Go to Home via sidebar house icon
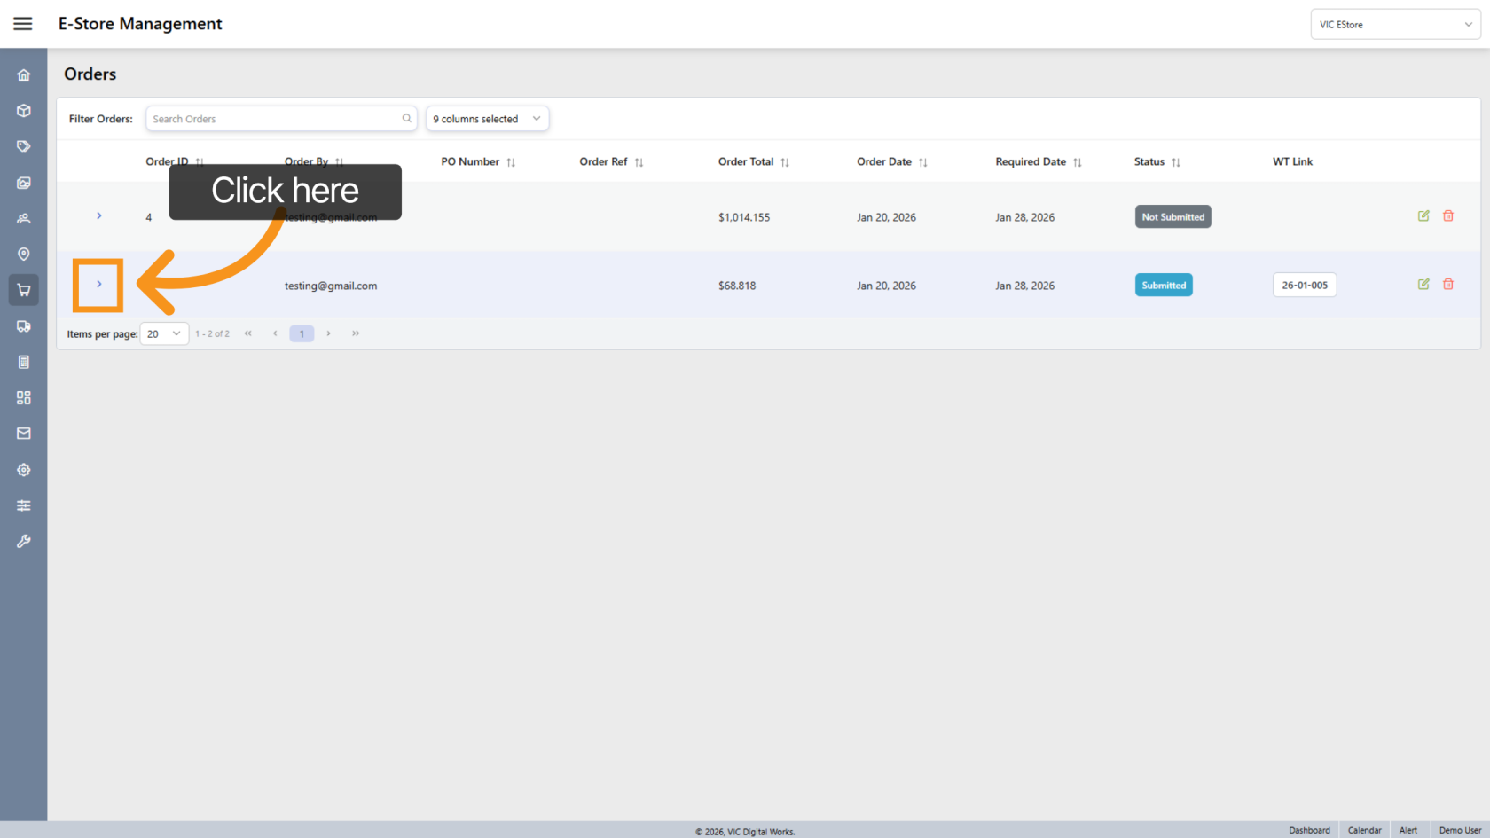 24,75
